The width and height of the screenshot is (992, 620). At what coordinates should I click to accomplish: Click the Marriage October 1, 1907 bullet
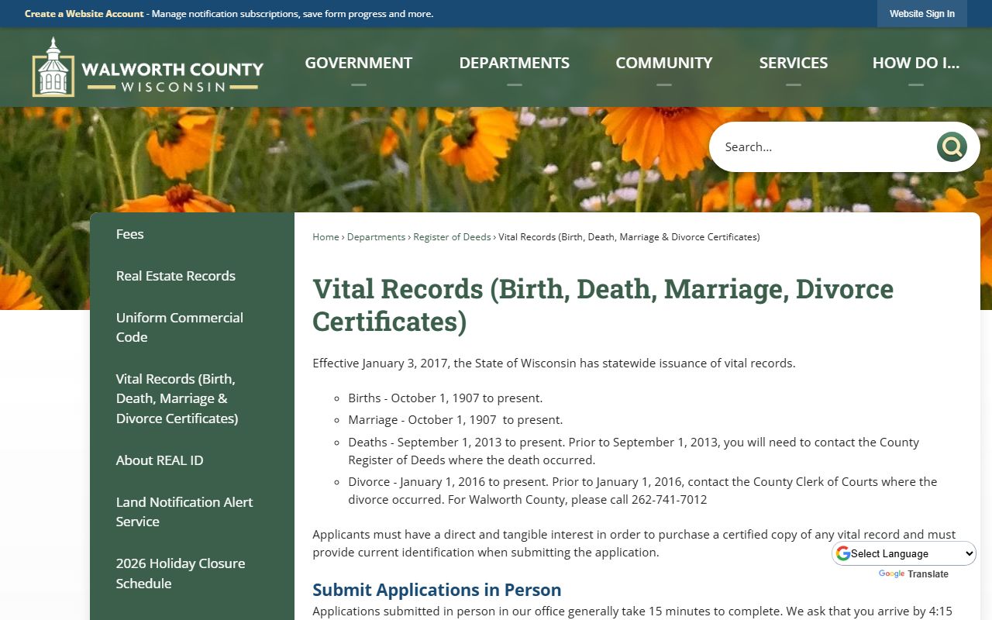pos(455,420)
